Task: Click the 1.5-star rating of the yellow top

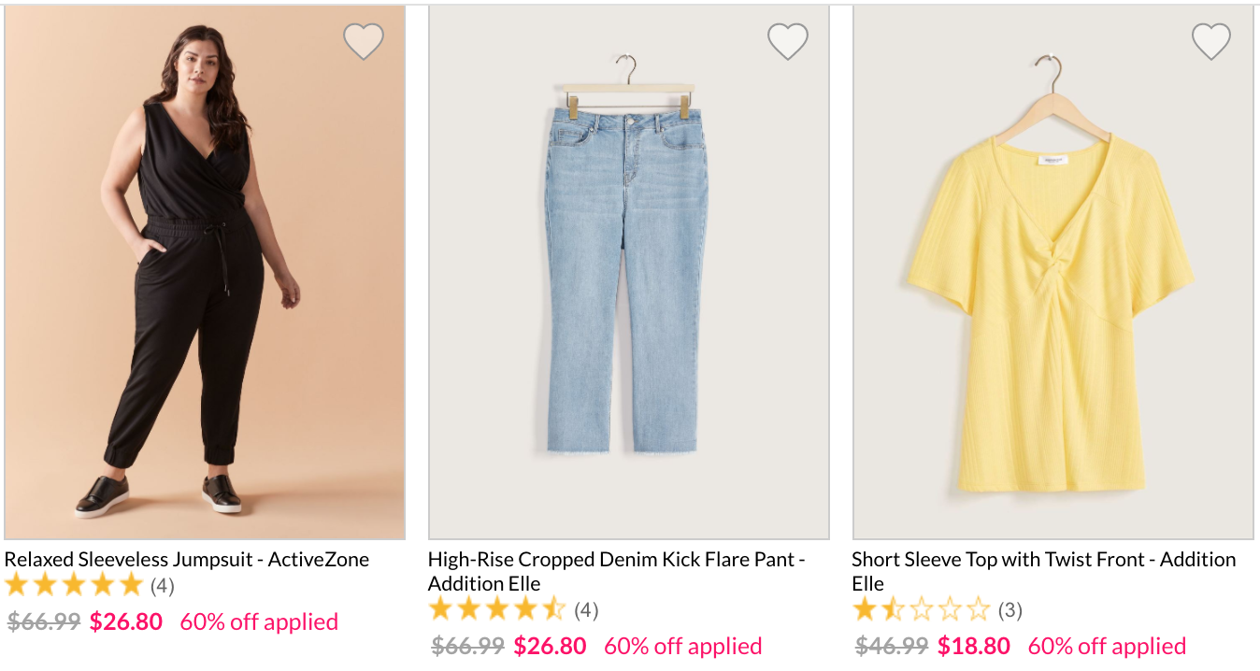Action: 921,610
